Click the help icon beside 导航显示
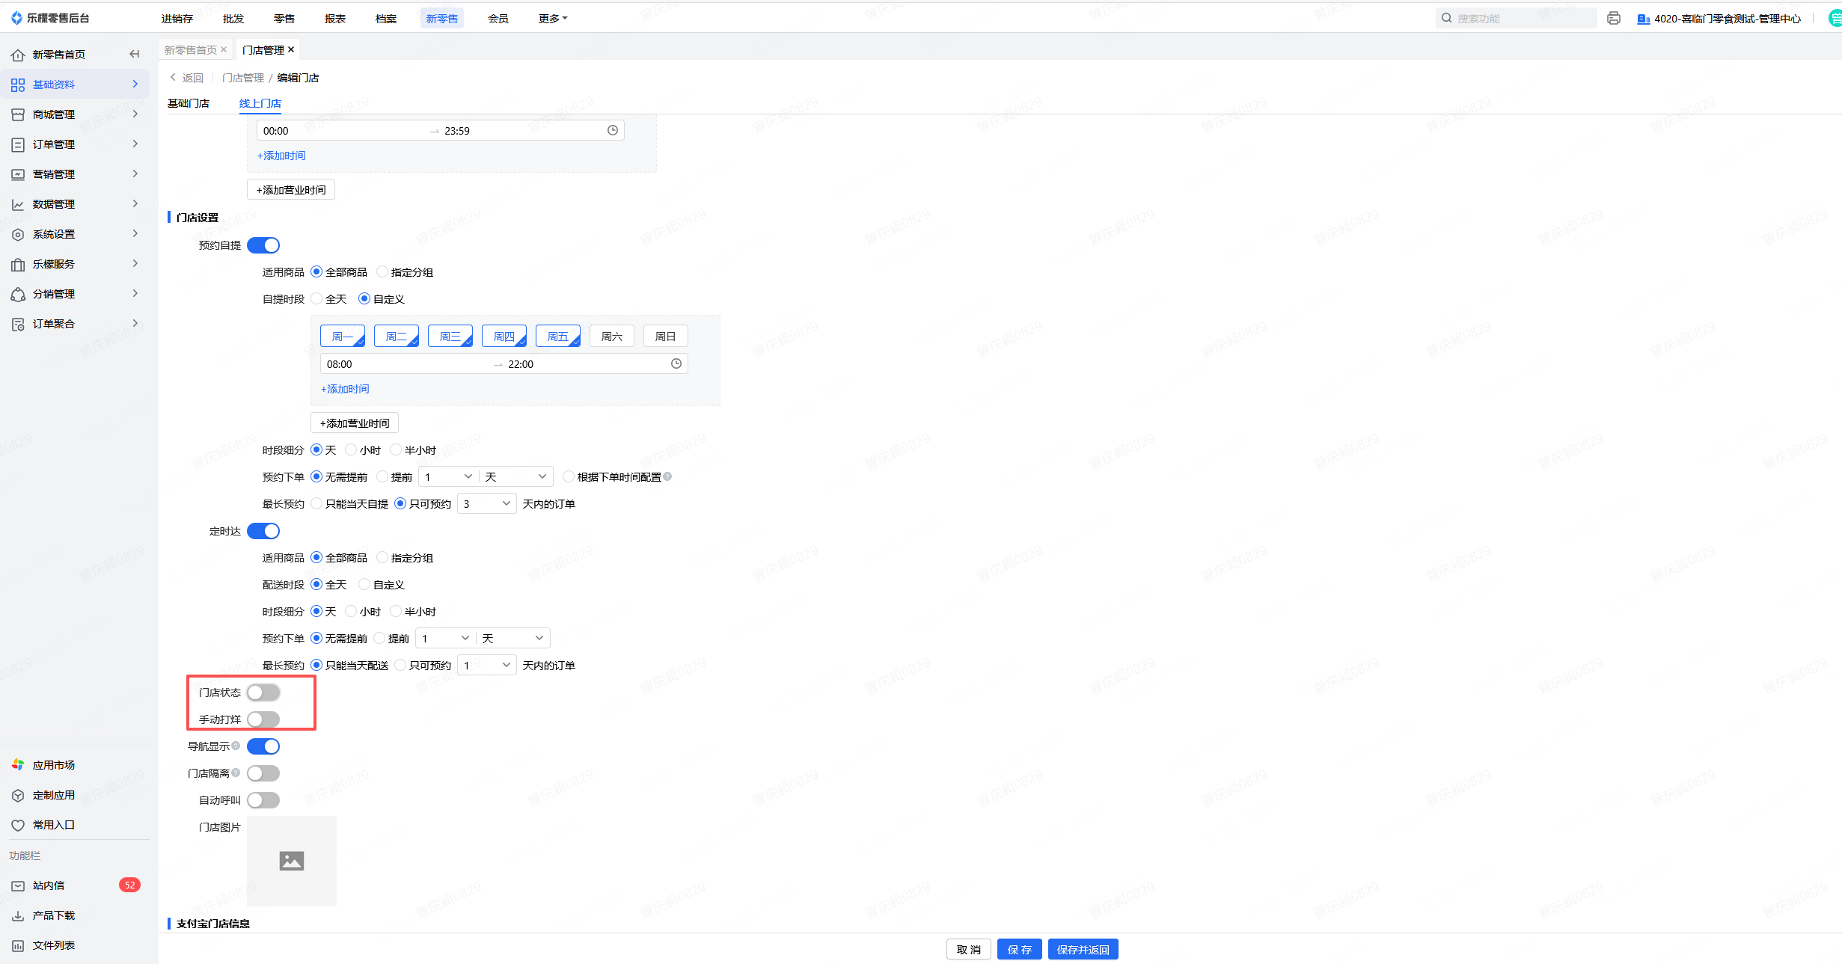Viewport: 1842px width, 964px height. click(236, 746)
